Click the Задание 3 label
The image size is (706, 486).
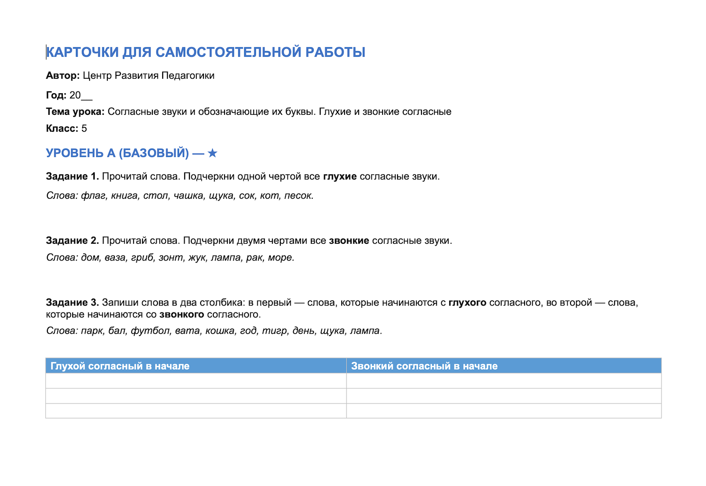(72, 302)
